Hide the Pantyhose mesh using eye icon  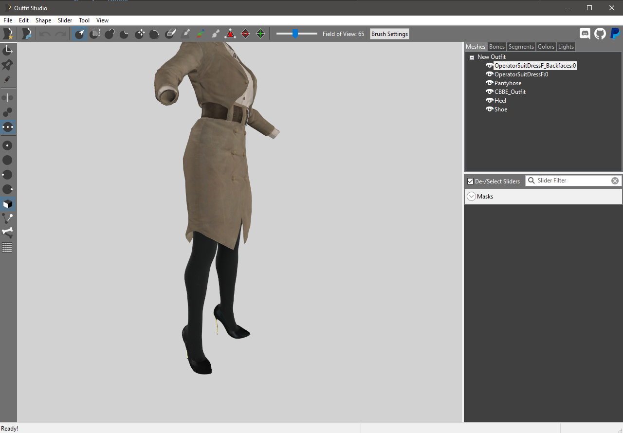489,83
